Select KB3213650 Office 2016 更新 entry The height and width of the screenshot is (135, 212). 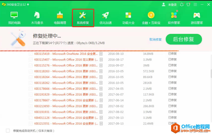(x=66, y=106)
